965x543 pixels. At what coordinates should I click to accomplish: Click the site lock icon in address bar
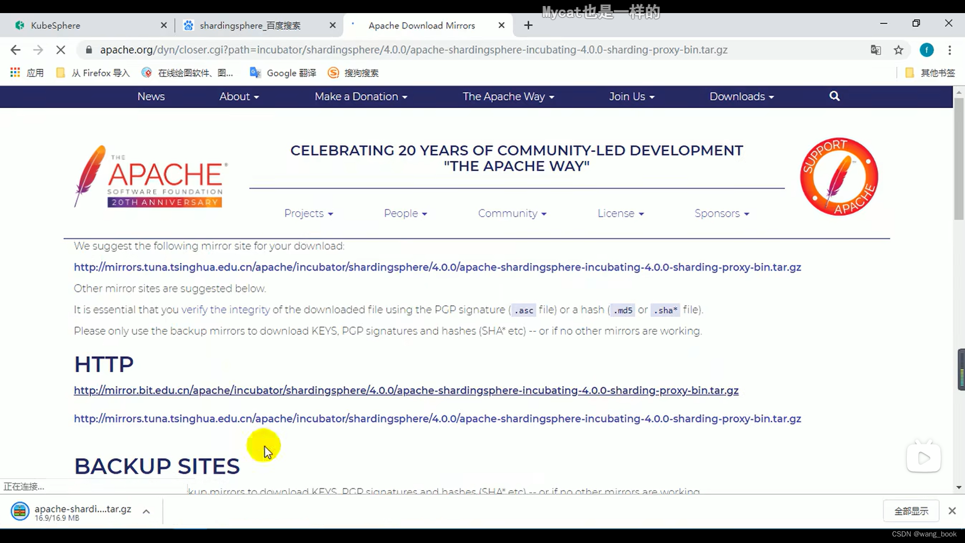click(x=89, y=50)
